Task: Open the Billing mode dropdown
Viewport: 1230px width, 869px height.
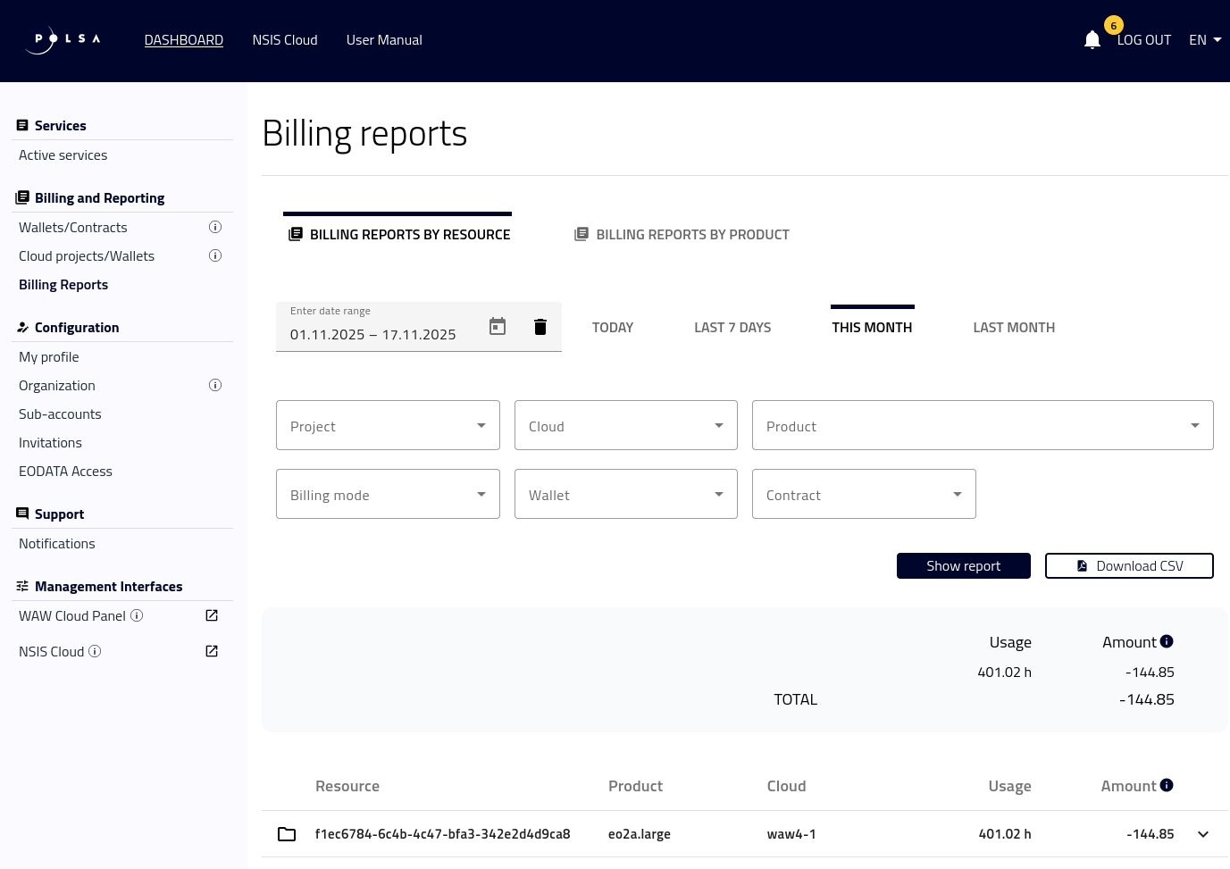Action: click(x=388, y=495)
